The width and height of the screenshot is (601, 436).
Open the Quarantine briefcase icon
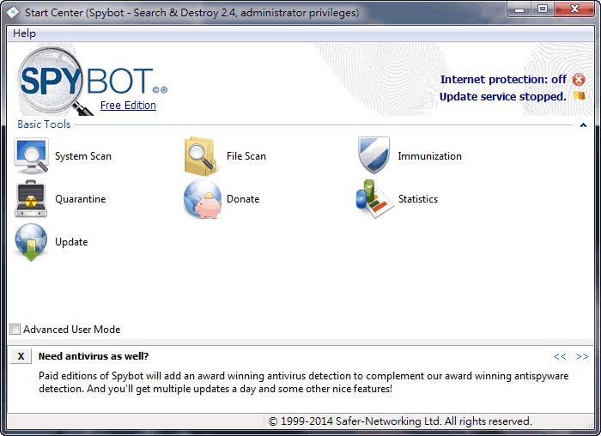[31, 199]
